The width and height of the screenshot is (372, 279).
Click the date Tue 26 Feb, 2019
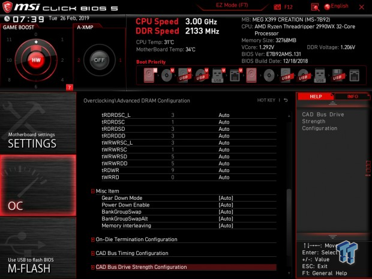coord(69,18)
